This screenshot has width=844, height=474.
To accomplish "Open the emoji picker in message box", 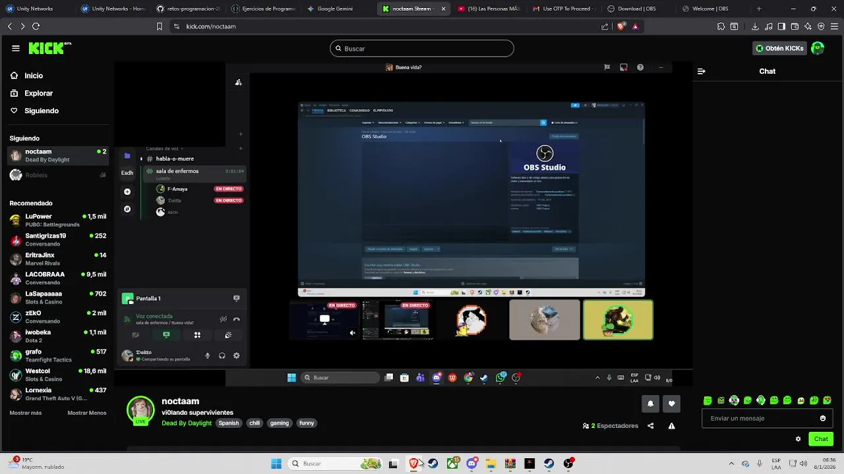I will [x=823, y=418].
